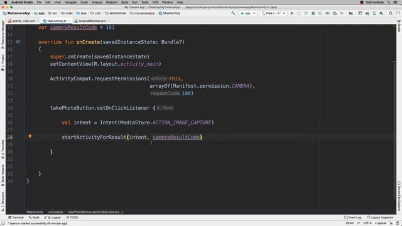Click the line:column position indicator in status bar
This screenshot has height=226, width=402.
coord(349,223)
